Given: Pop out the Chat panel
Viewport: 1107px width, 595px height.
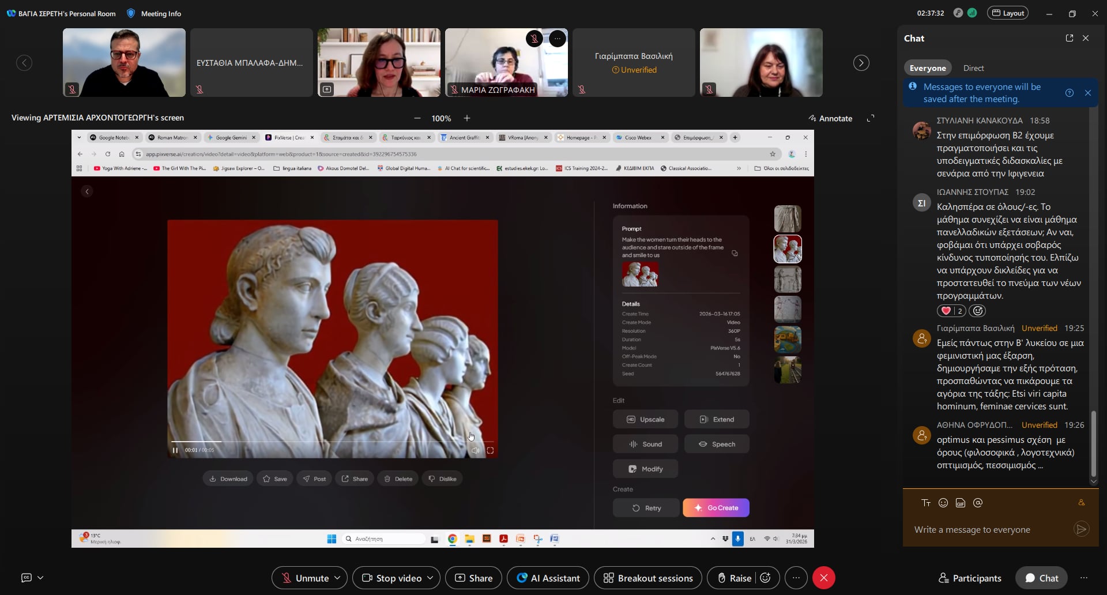Looking at the screenshot, I should (x=1070, y=38).
